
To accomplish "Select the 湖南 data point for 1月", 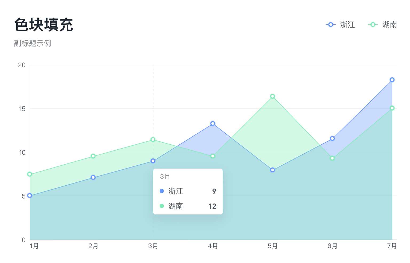I will [30, 174].
